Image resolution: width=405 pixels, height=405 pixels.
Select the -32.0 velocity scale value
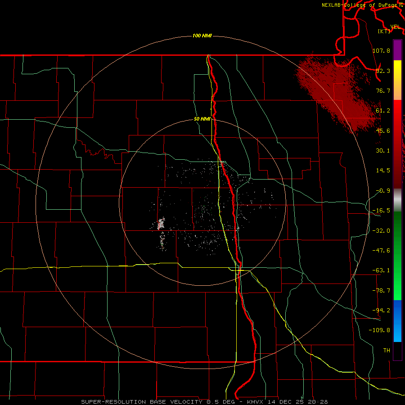pos(381,231)
